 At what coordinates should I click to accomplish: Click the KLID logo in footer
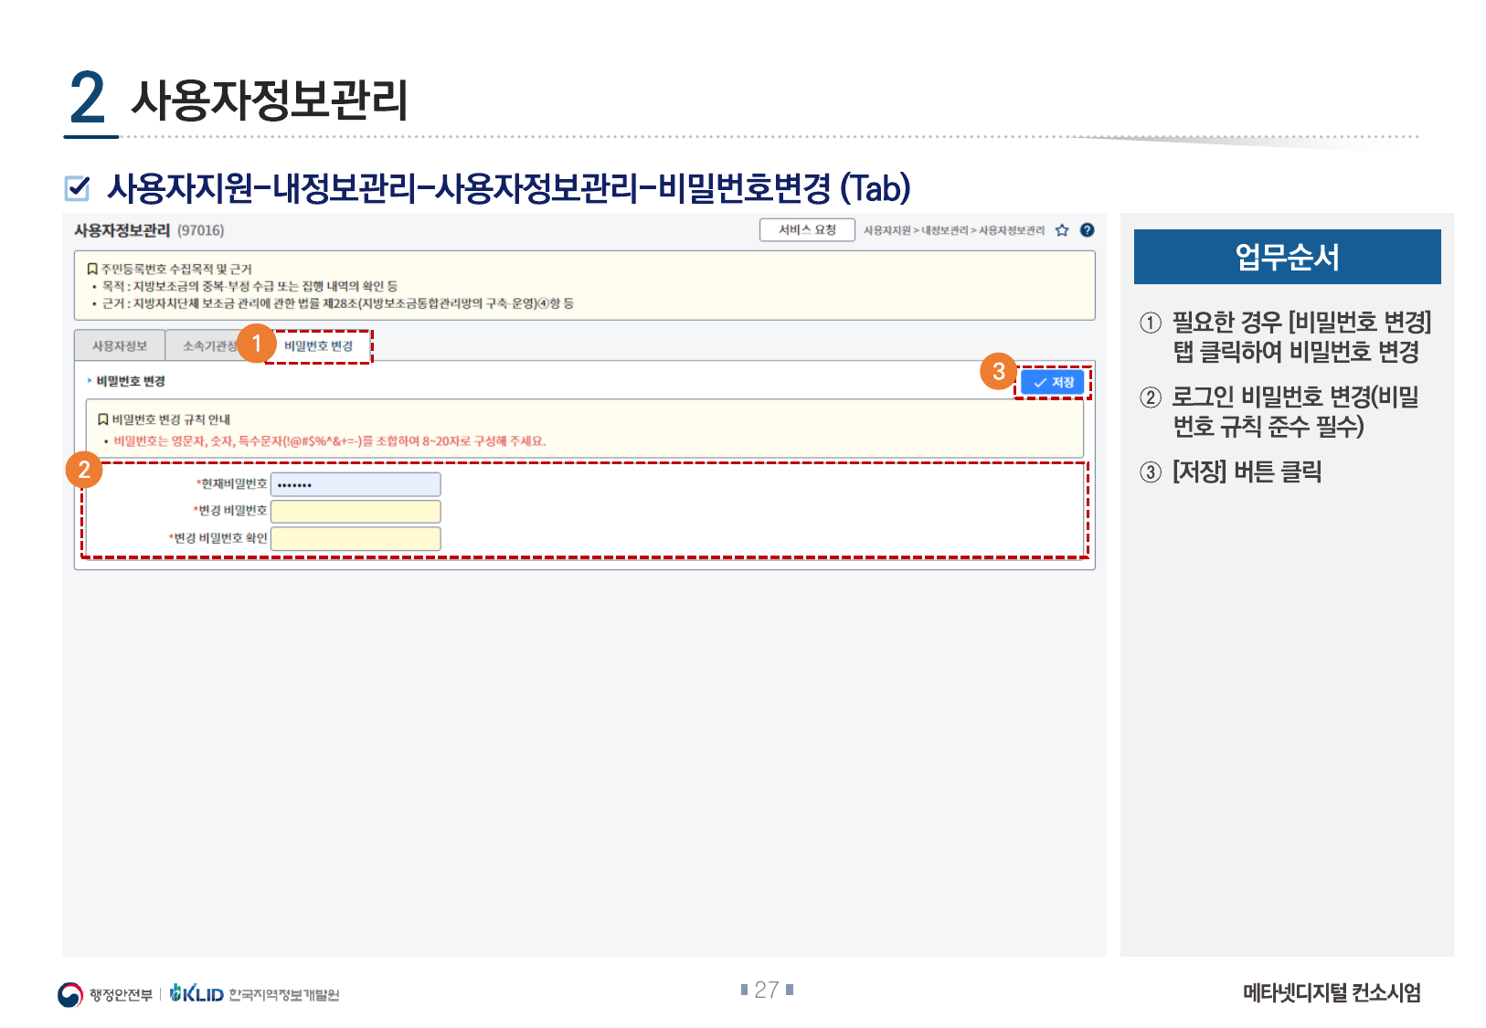197,994
